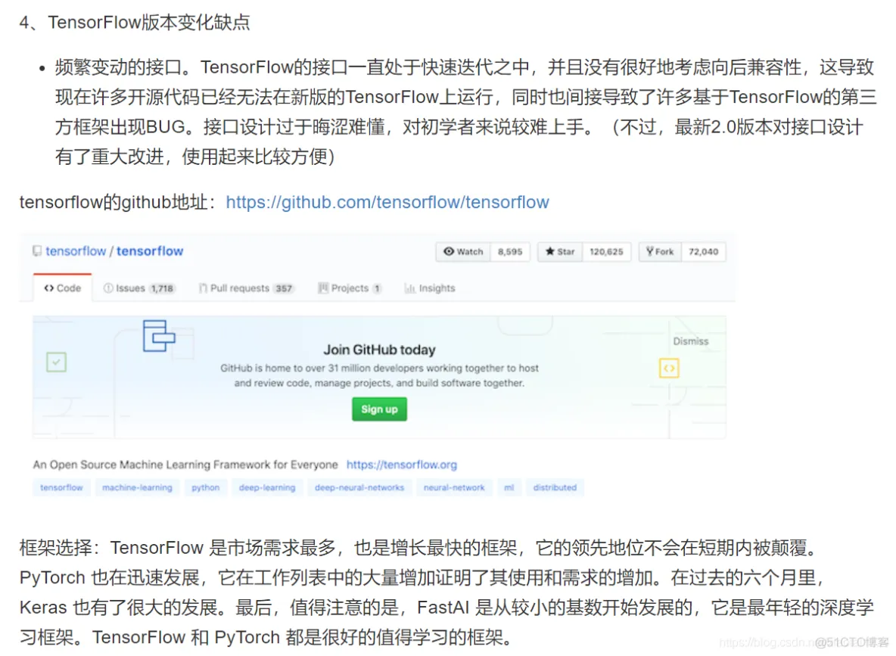Select the tensorflow topic tag
The image size is (896, 656).
tap(61, 487)
